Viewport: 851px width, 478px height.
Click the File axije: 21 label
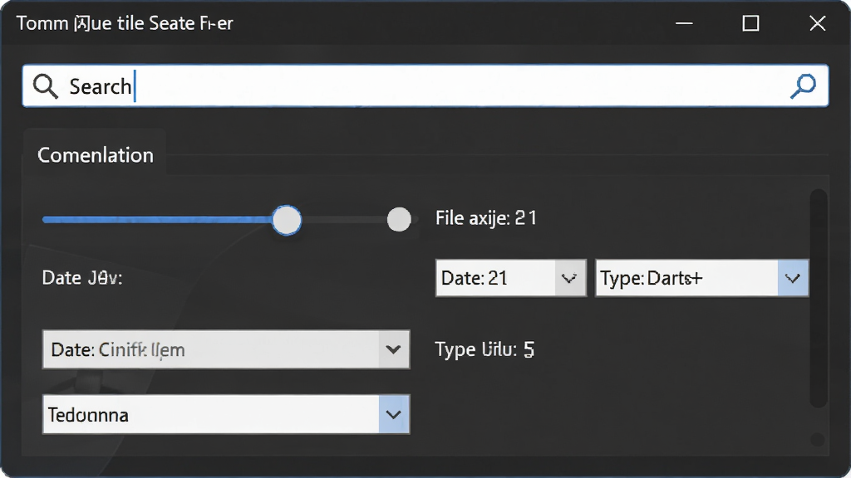point(485,218)
